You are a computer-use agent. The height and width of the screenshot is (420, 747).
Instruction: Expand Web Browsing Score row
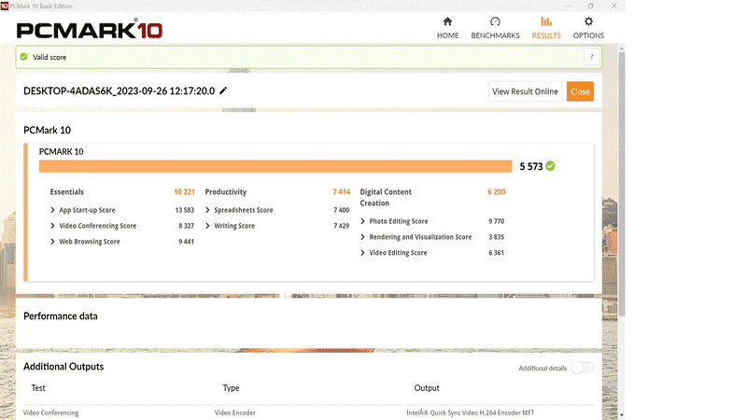pos(52,242)
